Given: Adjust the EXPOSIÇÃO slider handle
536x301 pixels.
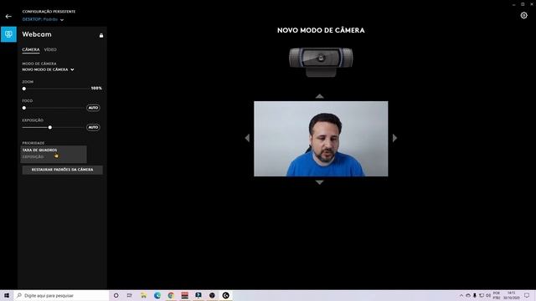Looking at the screenshot, I should (50, 127).
